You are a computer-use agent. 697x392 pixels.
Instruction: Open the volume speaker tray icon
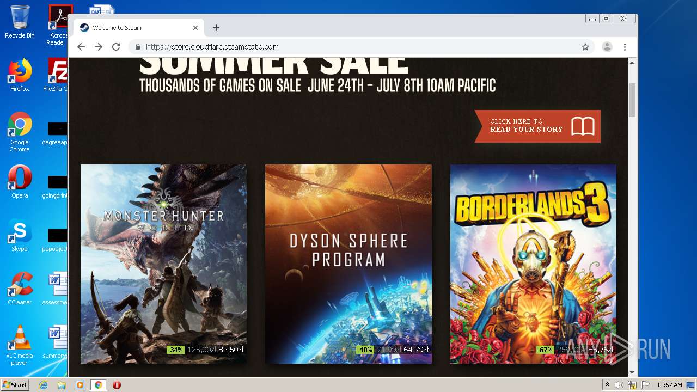click(x=619, y=385)
